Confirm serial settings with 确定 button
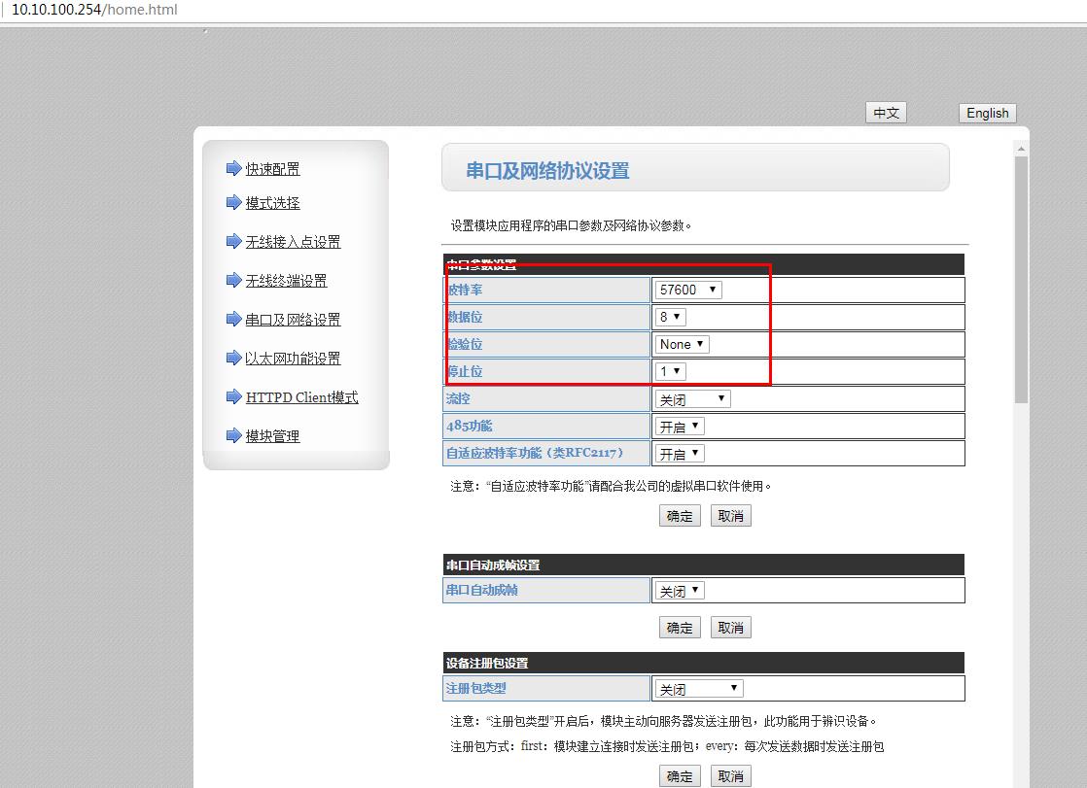Image resolution: width=1087 pixels, height=788 pixels. (680, 516)
